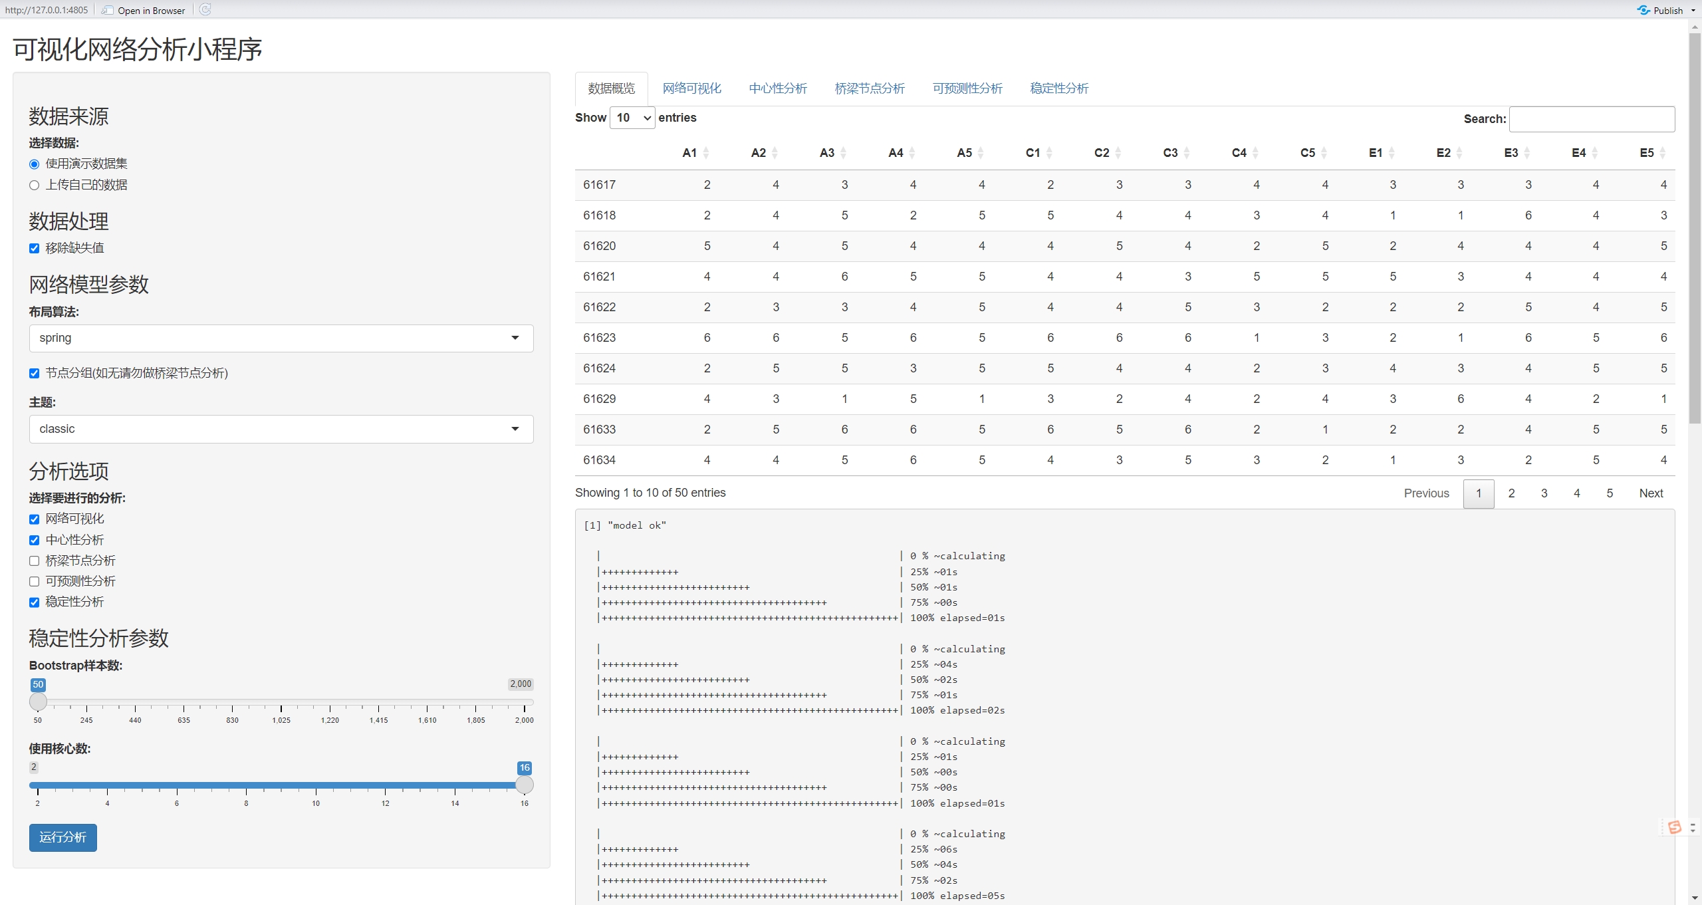Enable the 桥梁节点分析 checkbox
The width and height of the screenshot is (1702, 905).
point(35,561)
